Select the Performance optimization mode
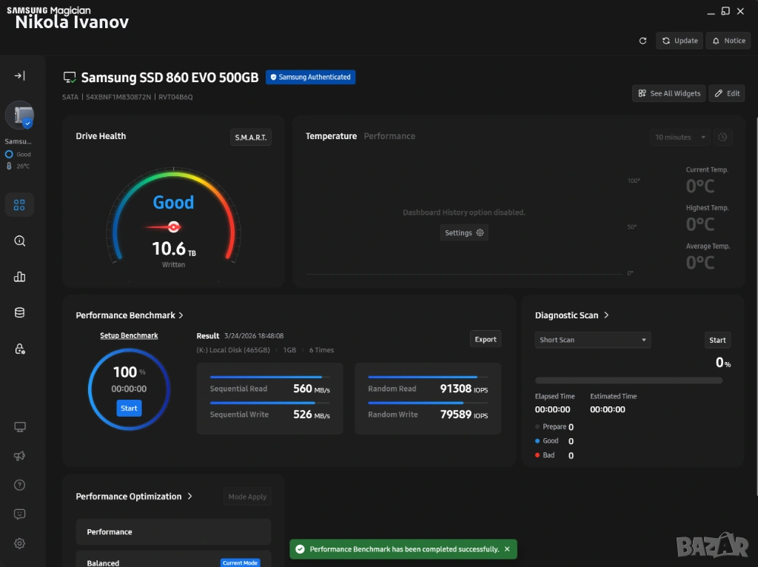758x567 pixels. (173, 532)
